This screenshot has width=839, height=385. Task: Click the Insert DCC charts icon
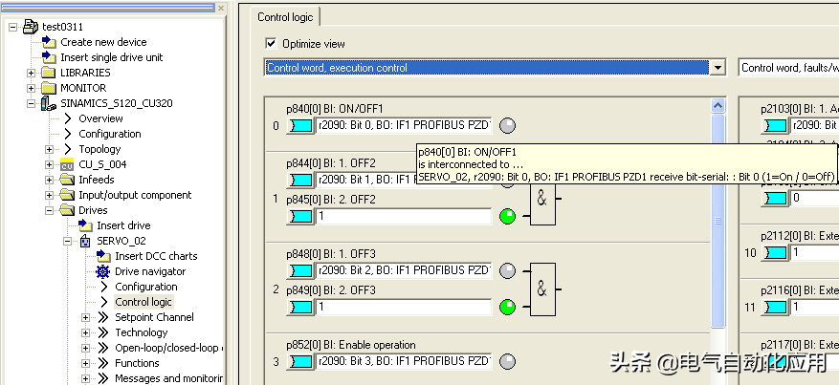[104, 256]
